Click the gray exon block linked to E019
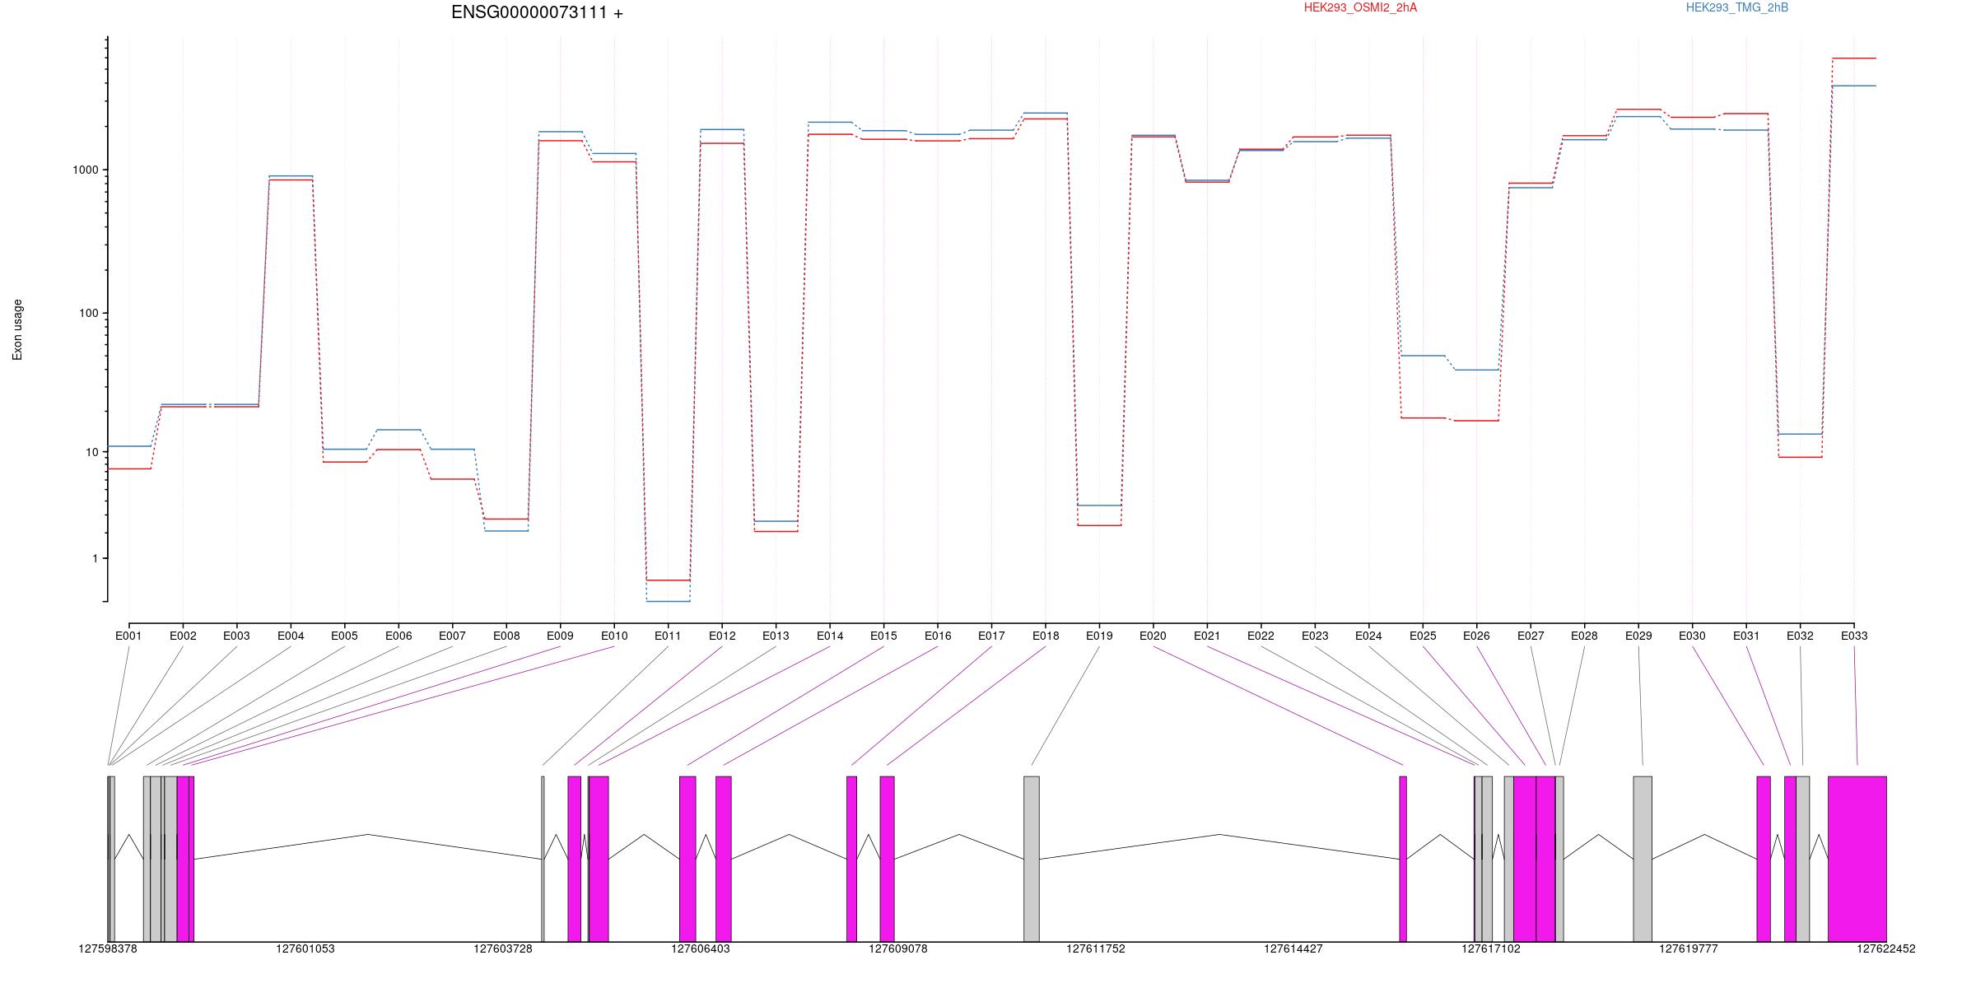 click(x=1032, y=859)
